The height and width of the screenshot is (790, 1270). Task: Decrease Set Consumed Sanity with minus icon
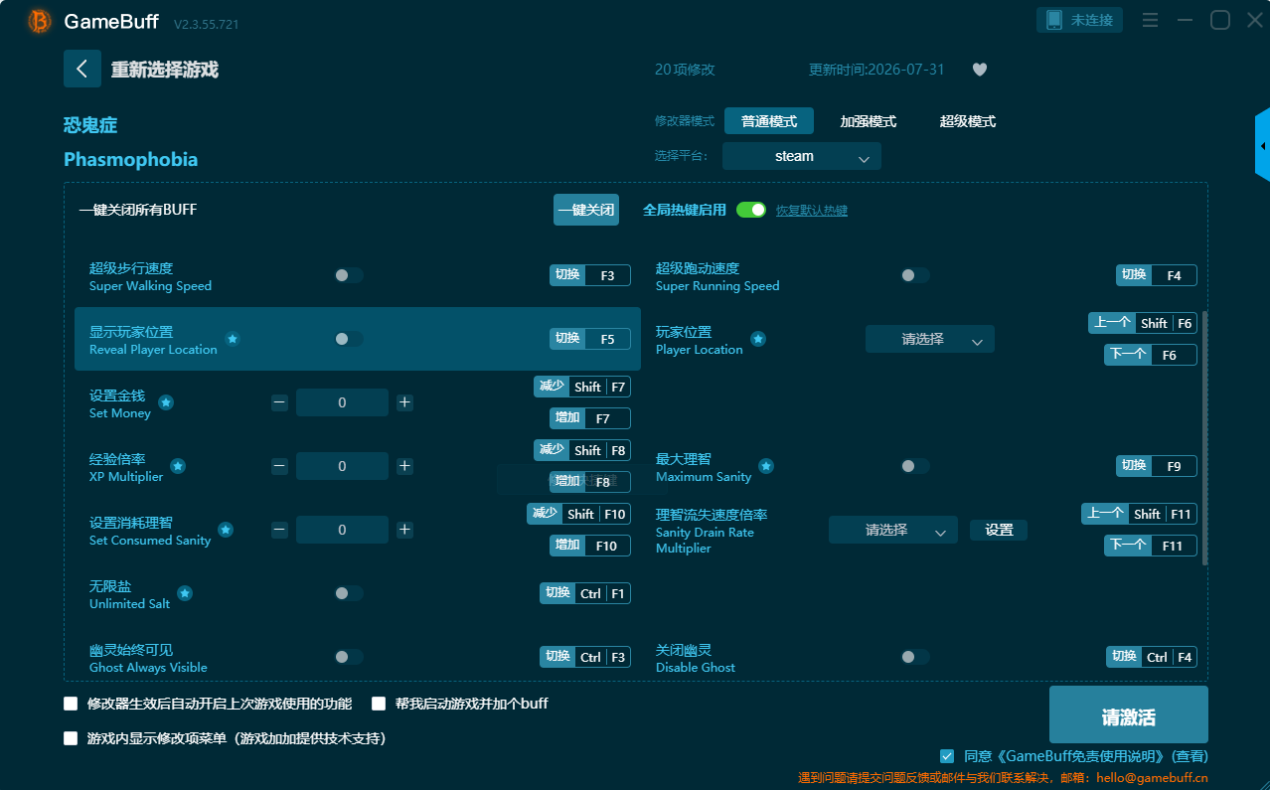pos(279,530)
